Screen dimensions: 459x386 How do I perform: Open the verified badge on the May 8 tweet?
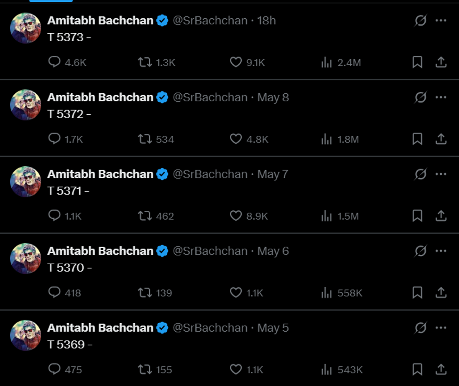click(162, 97)
